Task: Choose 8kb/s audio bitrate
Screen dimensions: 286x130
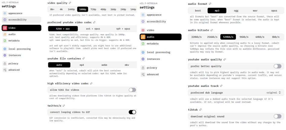Action: [276, 37]
